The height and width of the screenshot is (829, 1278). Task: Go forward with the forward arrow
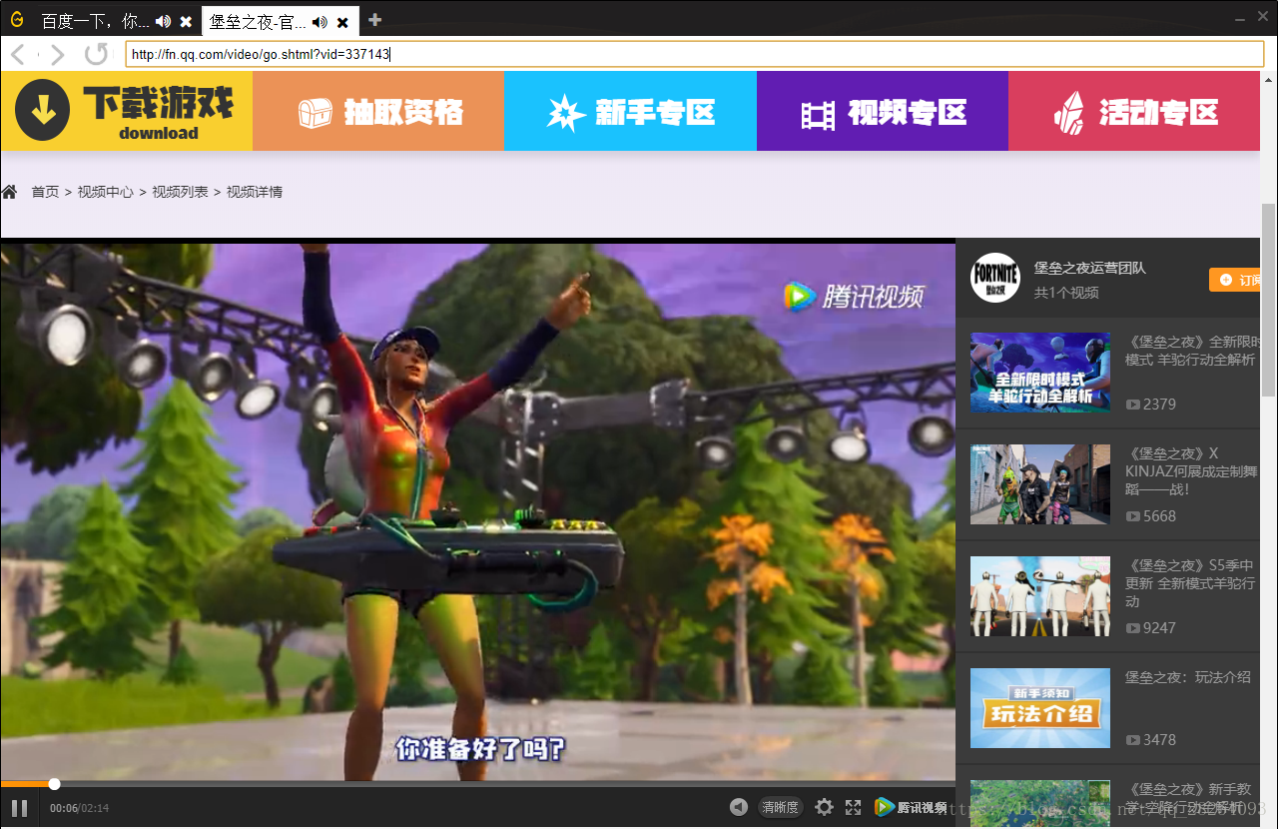tap(57, 54)
